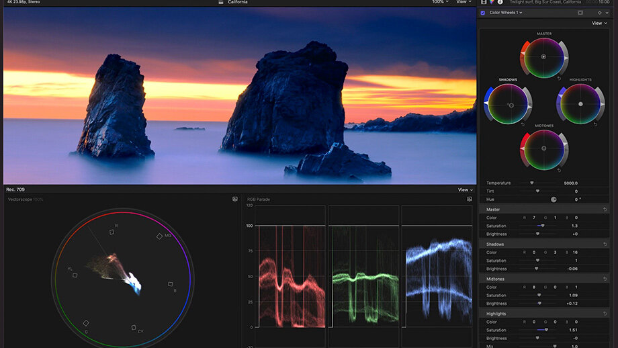Viewport: 618px width, 348px height.
Task: Click the reset arrow in Midtones section header
Action: click(x=605, y=279)
